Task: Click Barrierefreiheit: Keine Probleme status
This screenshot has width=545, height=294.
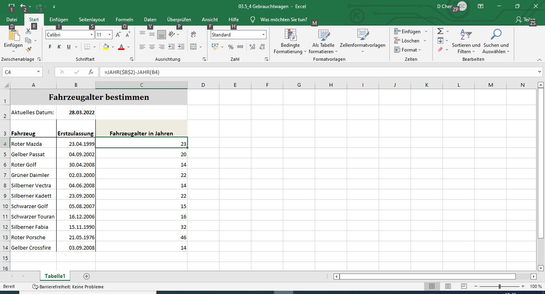Action: 68,287
